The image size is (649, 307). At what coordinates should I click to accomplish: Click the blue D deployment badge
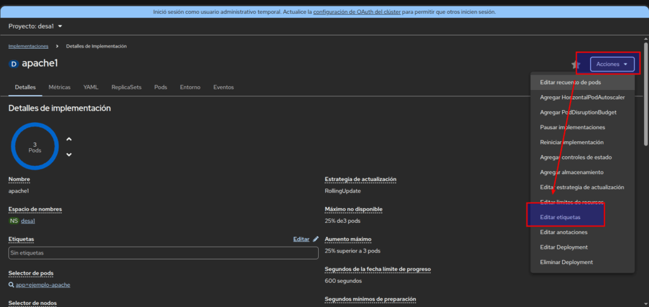[14, 64]
